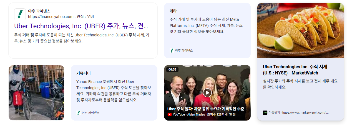Image resolution: width=347 pixels, height=125 pixels.
Task: Open the delivery cyclist photo thumbnail
Action: coord(36,93)
